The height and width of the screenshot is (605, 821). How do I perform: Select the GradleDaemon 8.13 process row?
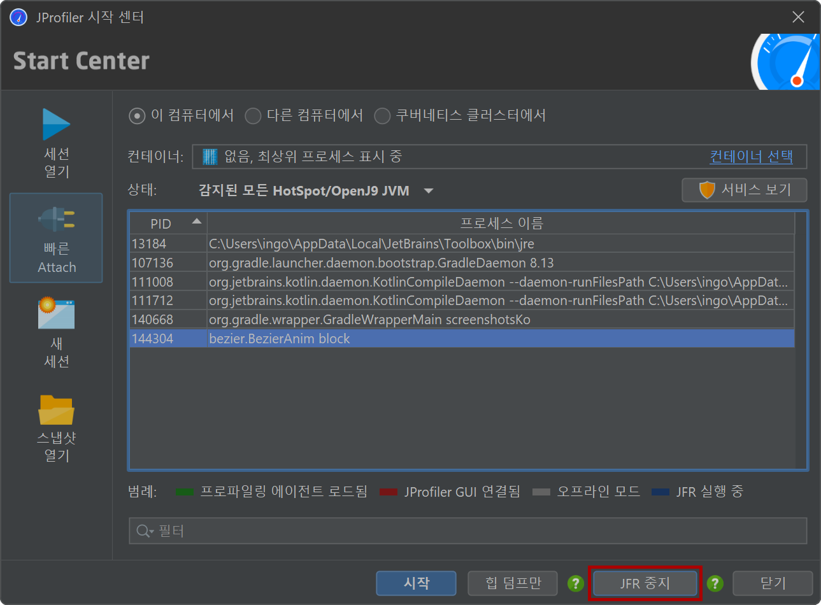(x=462, y=263)
